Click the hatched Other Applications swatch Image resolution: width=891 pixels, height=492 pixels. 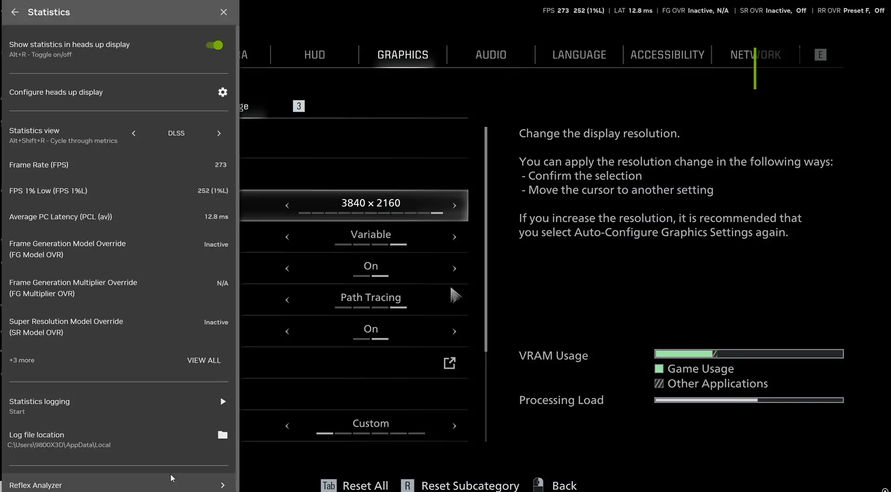659,384
